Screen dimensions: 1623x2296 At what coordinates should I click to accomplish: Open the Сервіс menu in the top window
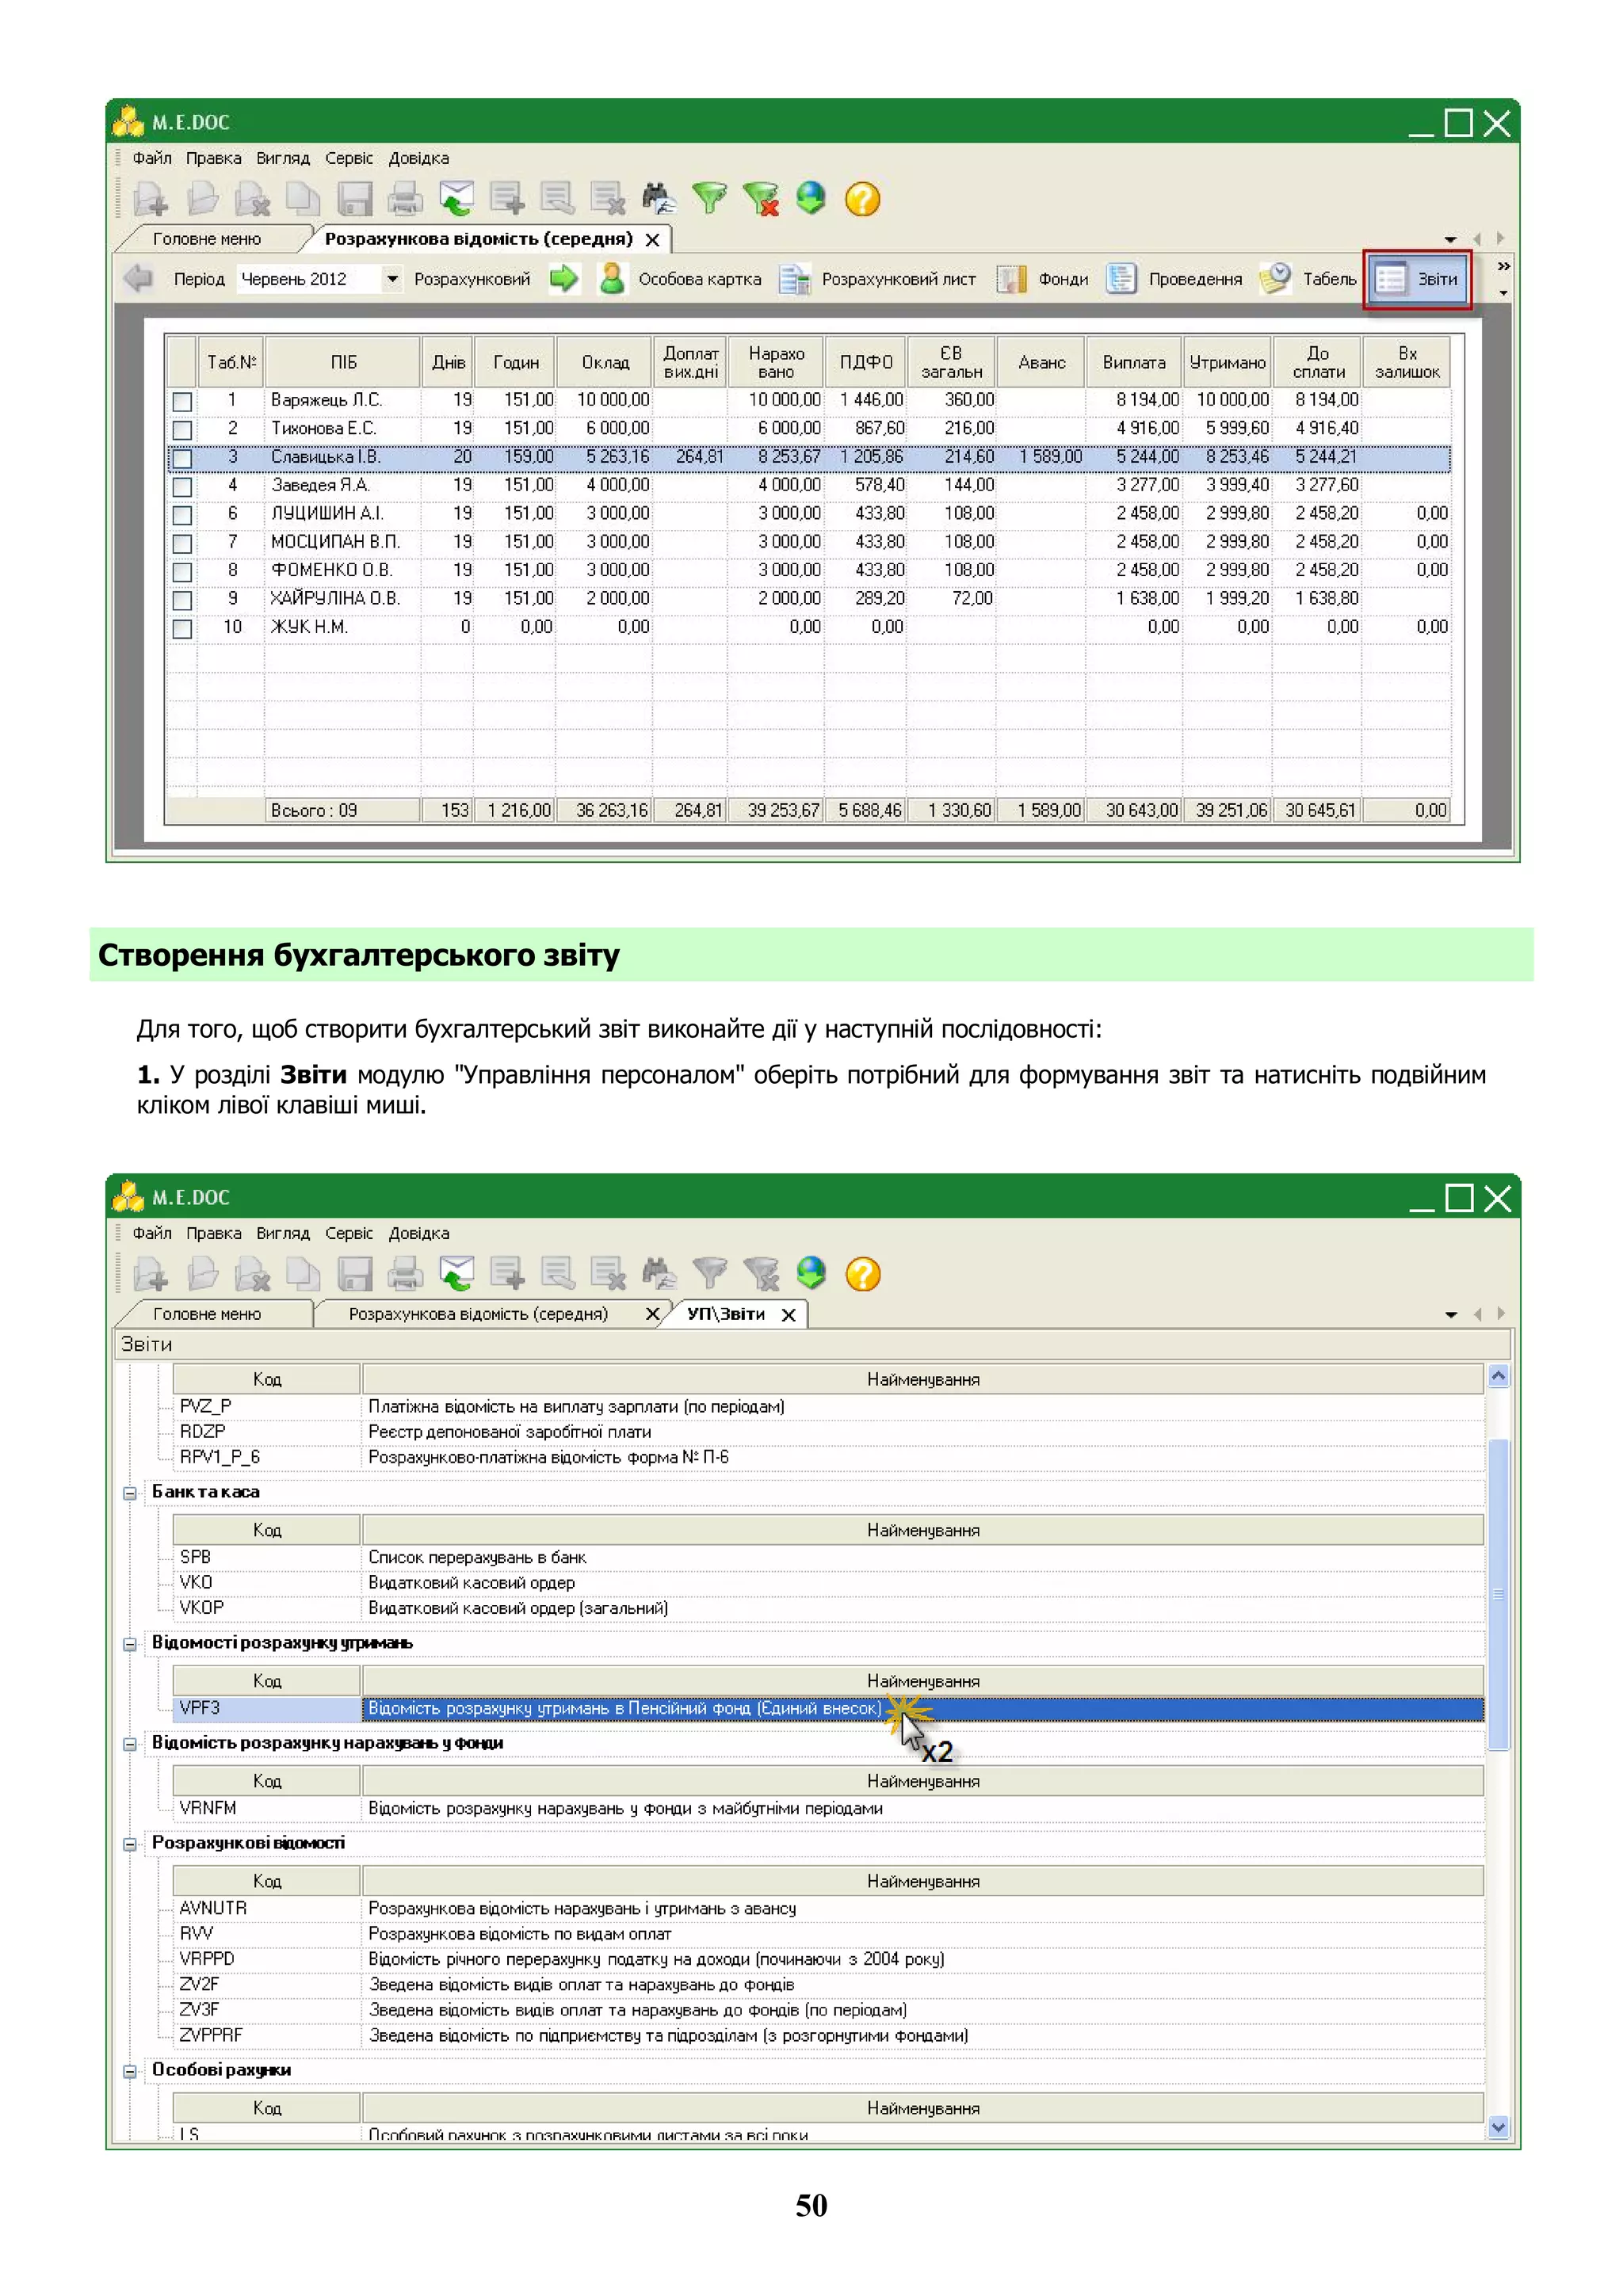pos(348,158)
